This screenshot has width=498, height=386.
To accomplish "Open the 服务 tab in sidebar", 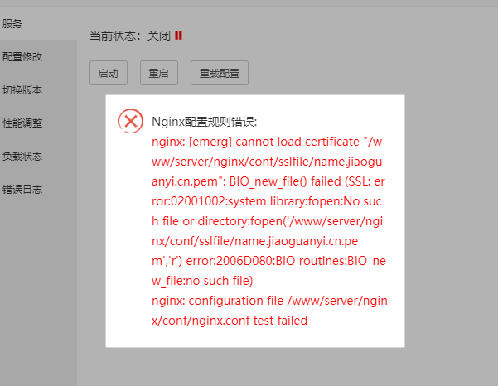I will point(38,24).
